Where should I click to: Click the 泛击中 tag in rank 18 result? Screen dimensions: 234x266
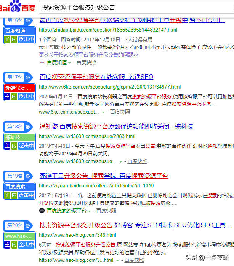coord(26,146)
